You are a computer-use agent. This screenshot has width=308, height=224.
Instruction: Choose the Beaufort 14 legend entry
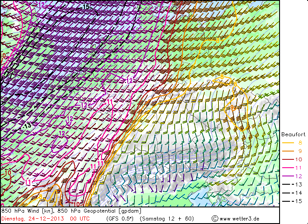(x=291, y=193)
